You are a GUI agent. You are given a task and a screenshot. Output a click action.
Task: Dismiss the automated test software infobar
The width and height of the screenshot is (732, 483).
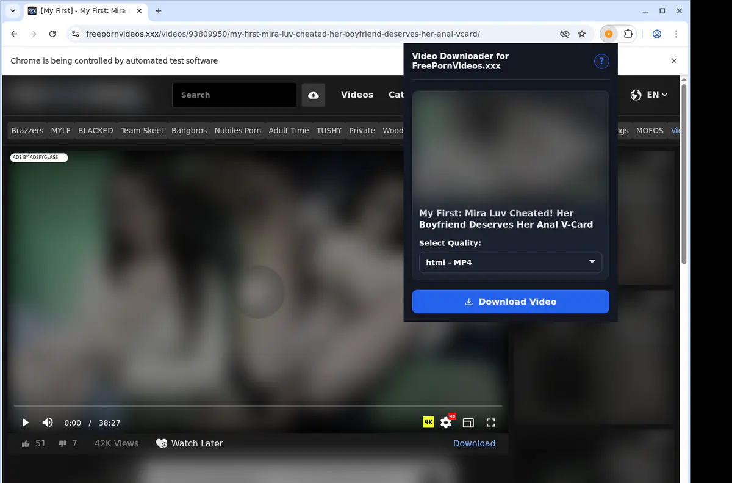(x=674, y=60)
